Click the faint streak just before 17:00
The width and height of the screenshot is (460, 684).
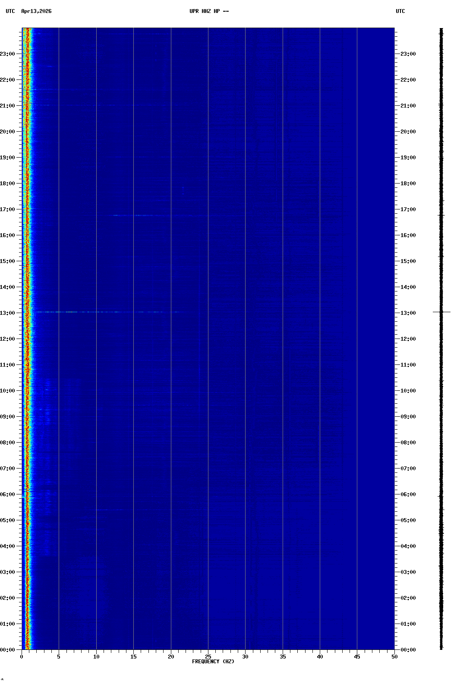point(138,215)
